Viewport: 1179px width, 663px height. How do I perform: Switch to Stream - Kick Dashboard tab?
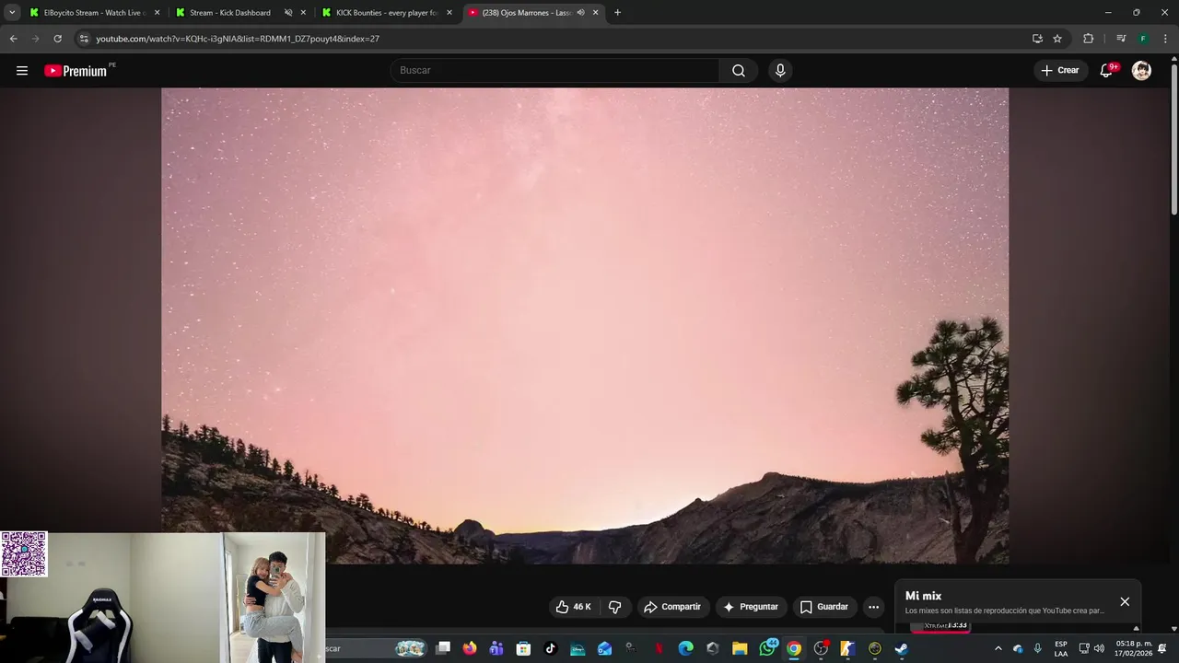click(x=240, y=13)
